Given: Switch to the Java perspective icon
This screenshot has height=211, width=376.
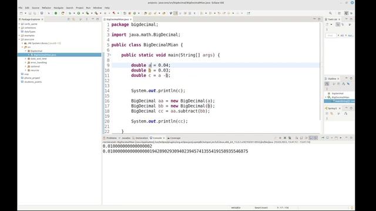Looking at the screenshot, I should click(346, 13).
